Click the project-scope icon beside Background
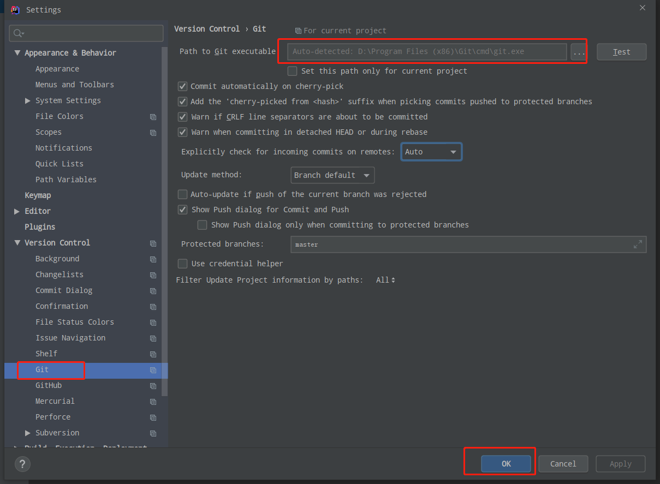Screen dimensions: 660x484 click(153, 259)
